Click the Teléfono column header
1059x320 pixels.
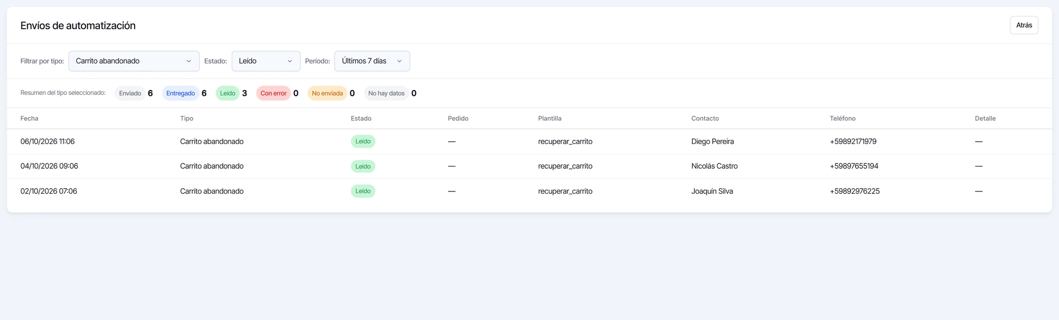tap(843, 119)
